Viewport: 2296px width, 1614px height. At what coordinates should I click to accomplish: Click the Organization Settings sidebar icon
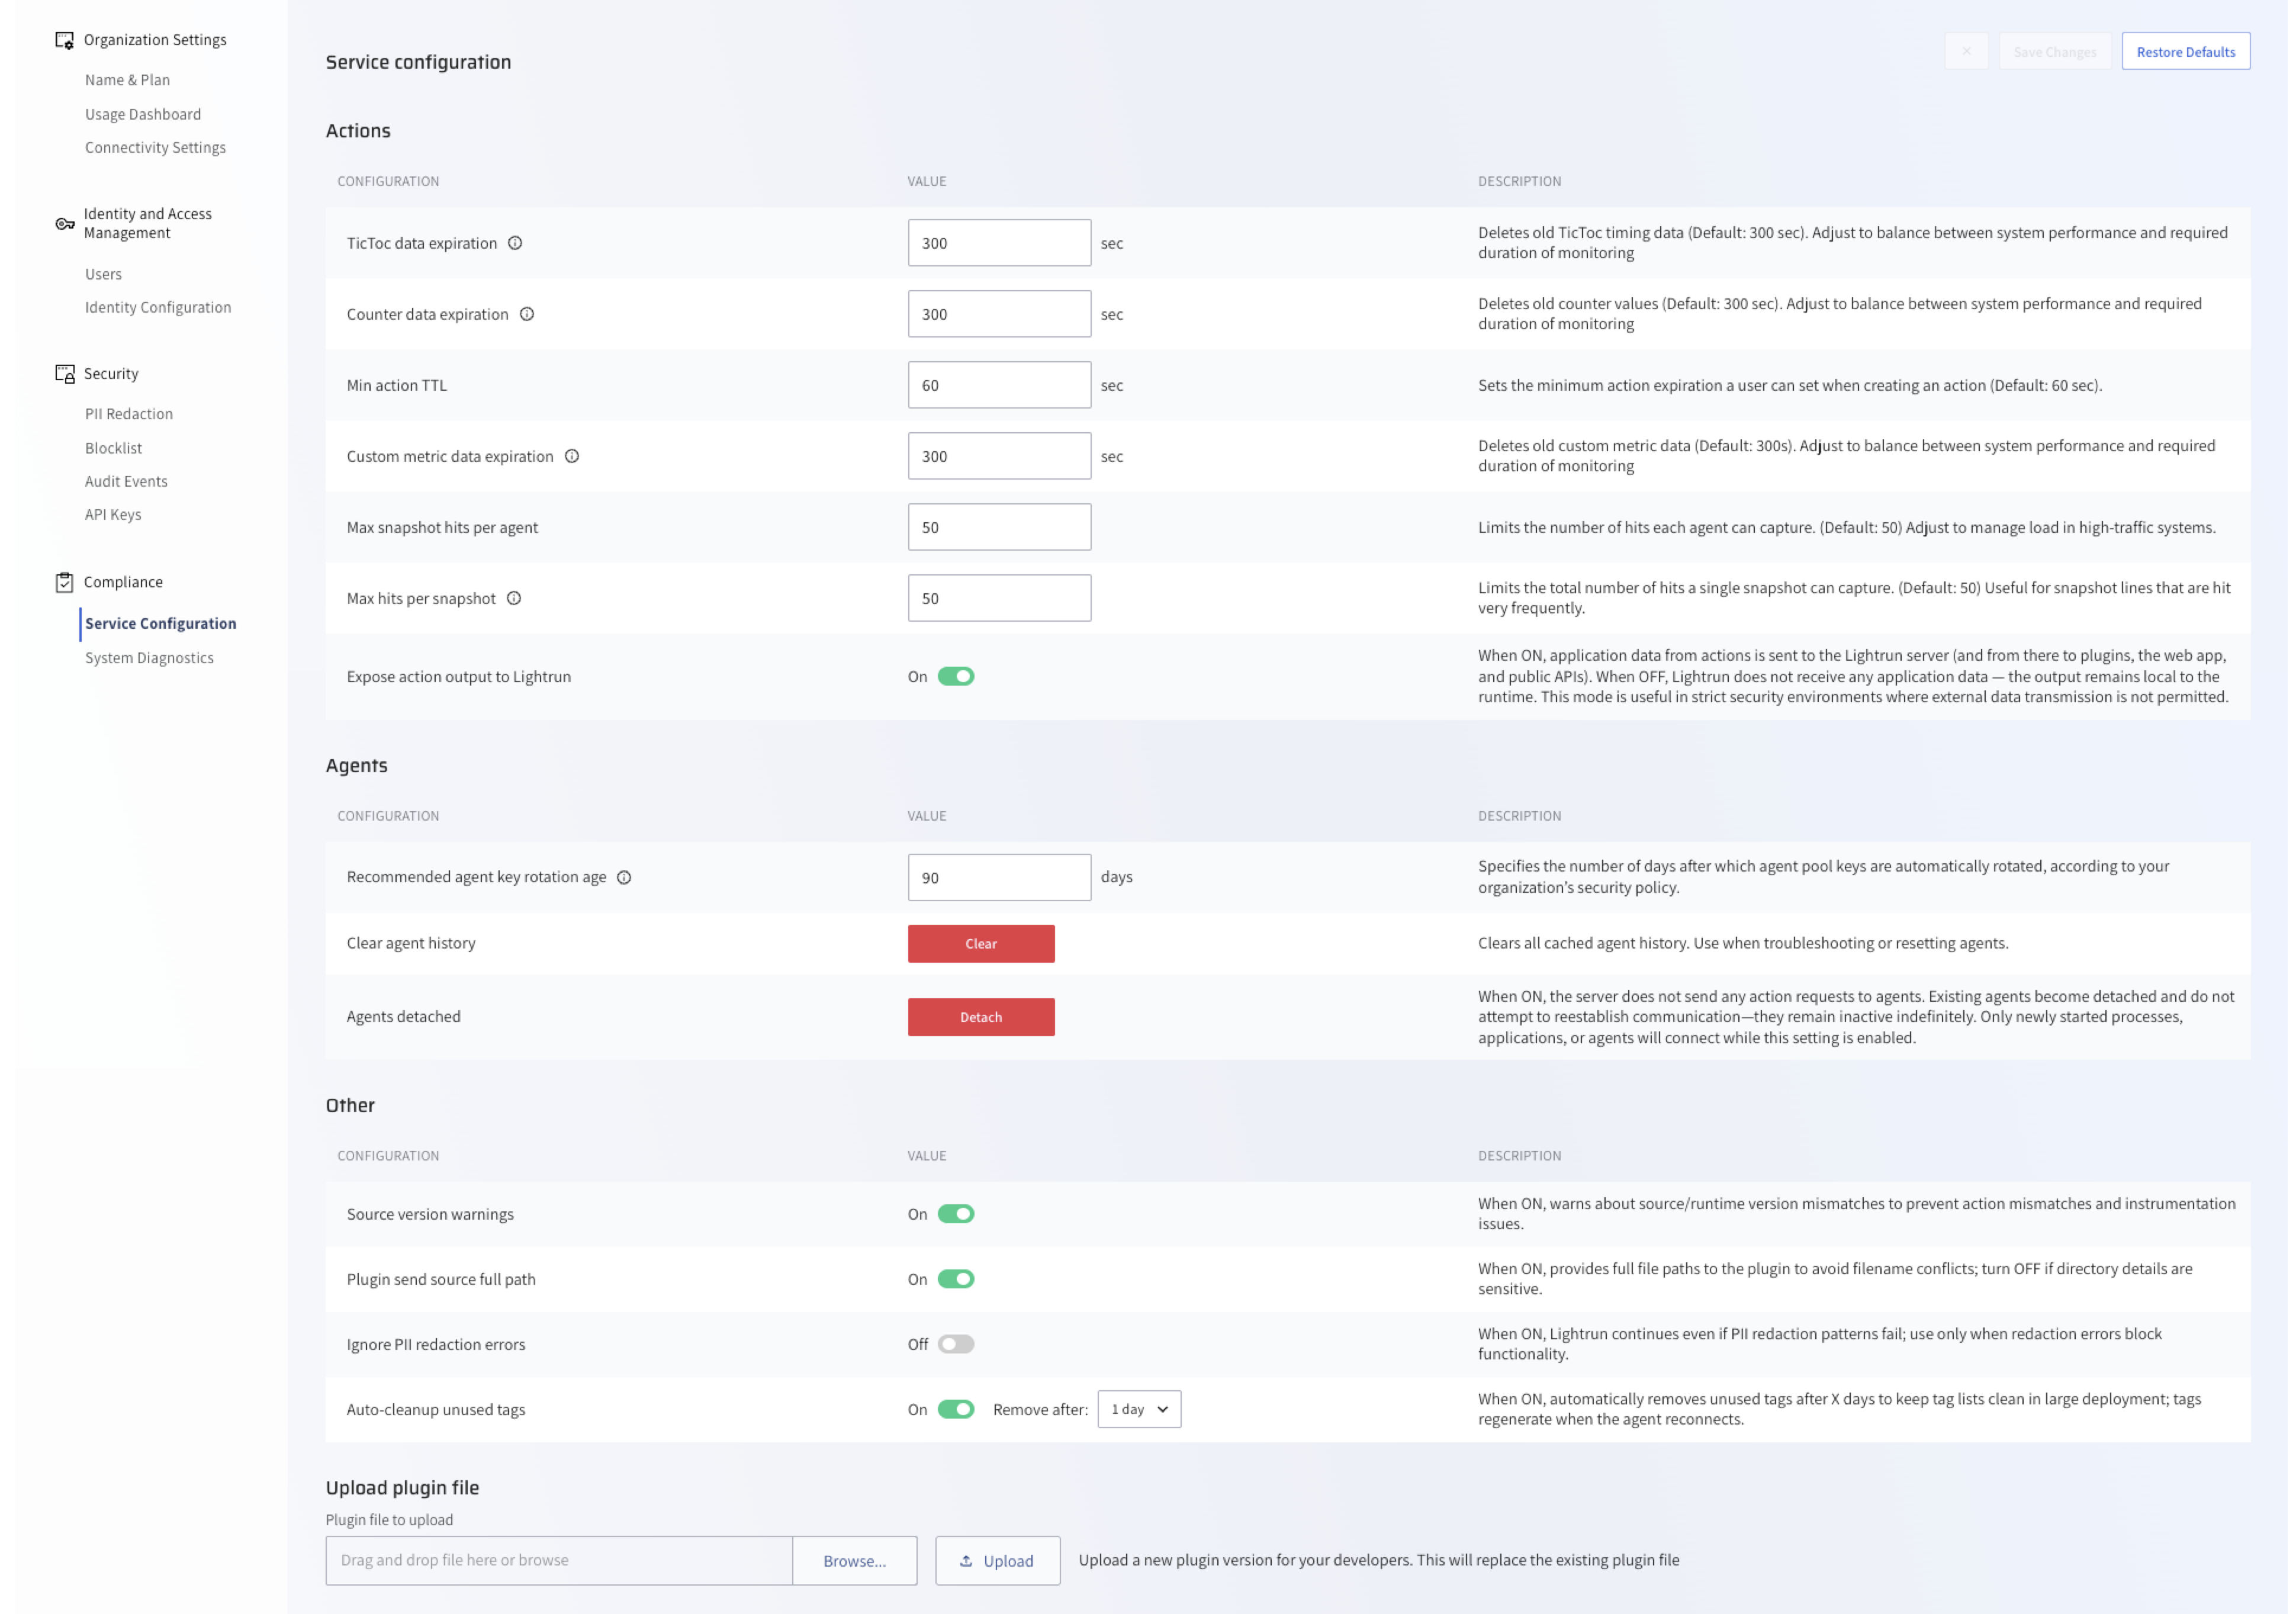coord(65,40)
